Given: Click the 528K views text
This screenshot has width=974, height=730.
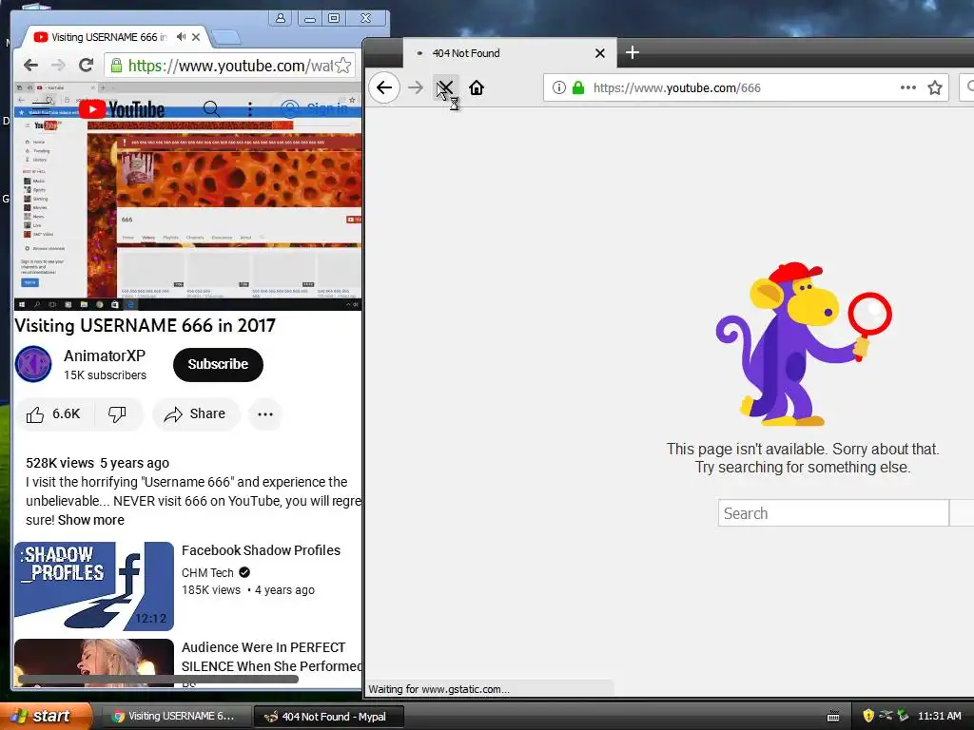Looking at the screenshot, I should click(x=60, y=463).
